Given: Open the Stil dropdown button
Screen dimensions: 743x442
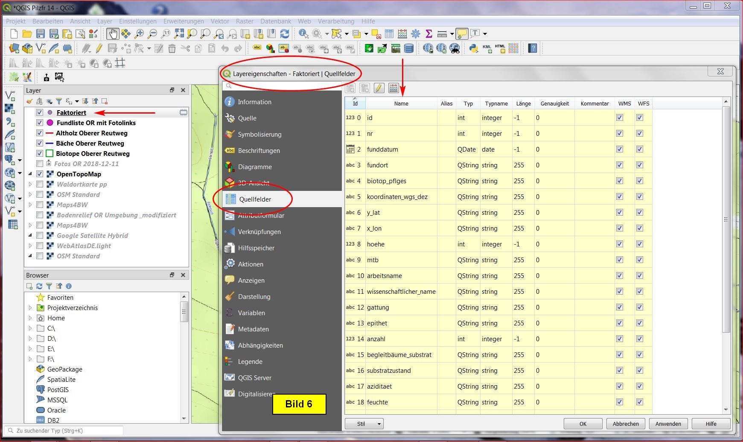Looking at the screenshot, I should (x=364, y=424).
